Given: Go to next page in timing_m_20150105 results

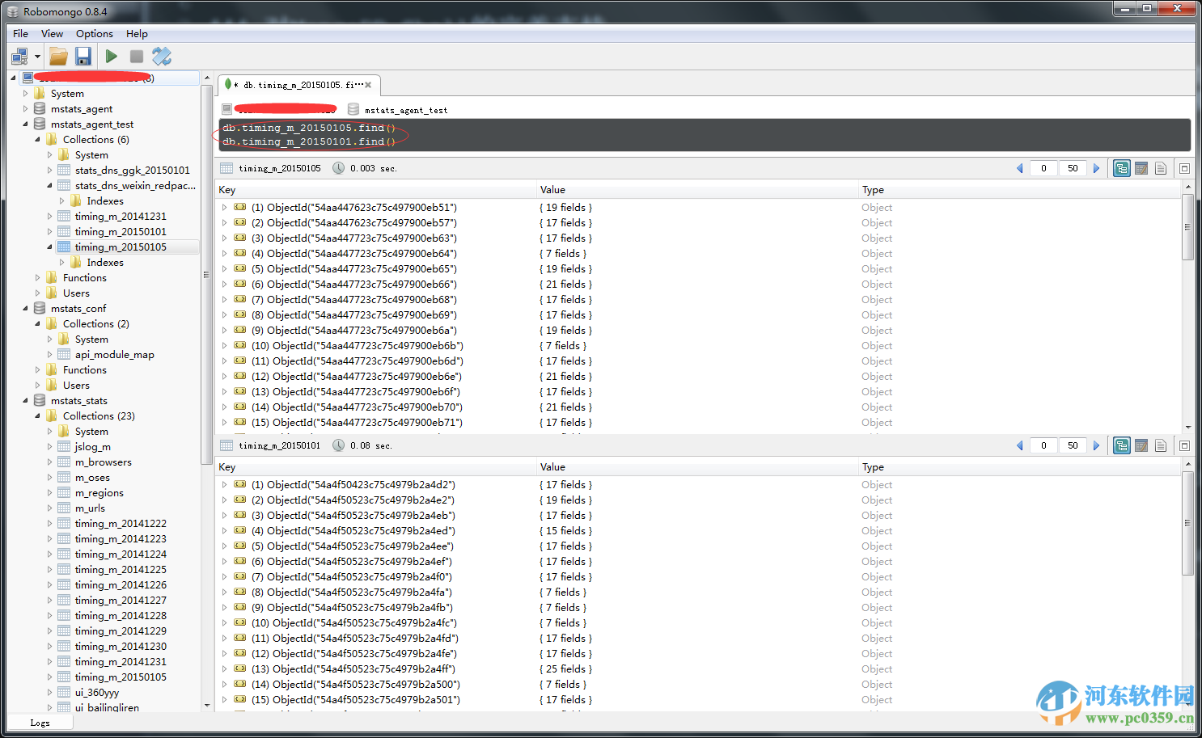Looking at the screenshot, I should 1096,168.
